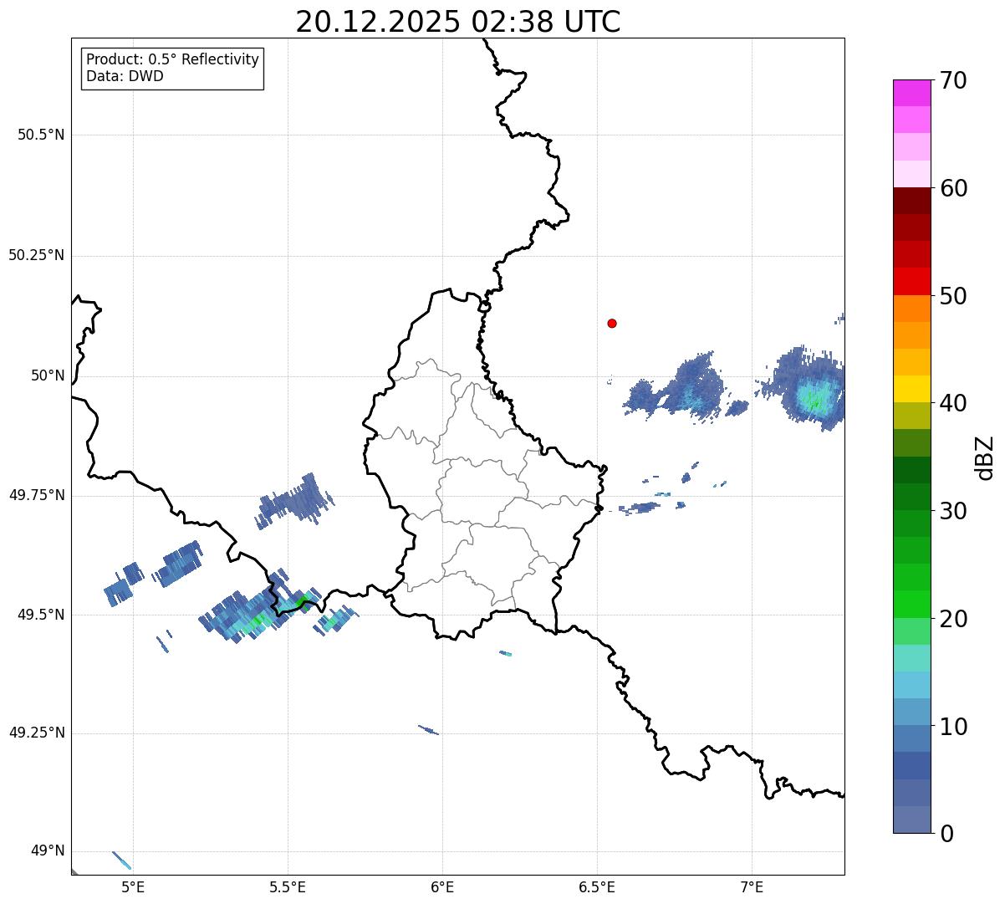
Task: Click the dark maroon colorbar swatch below 60
Action: [912, 201]
